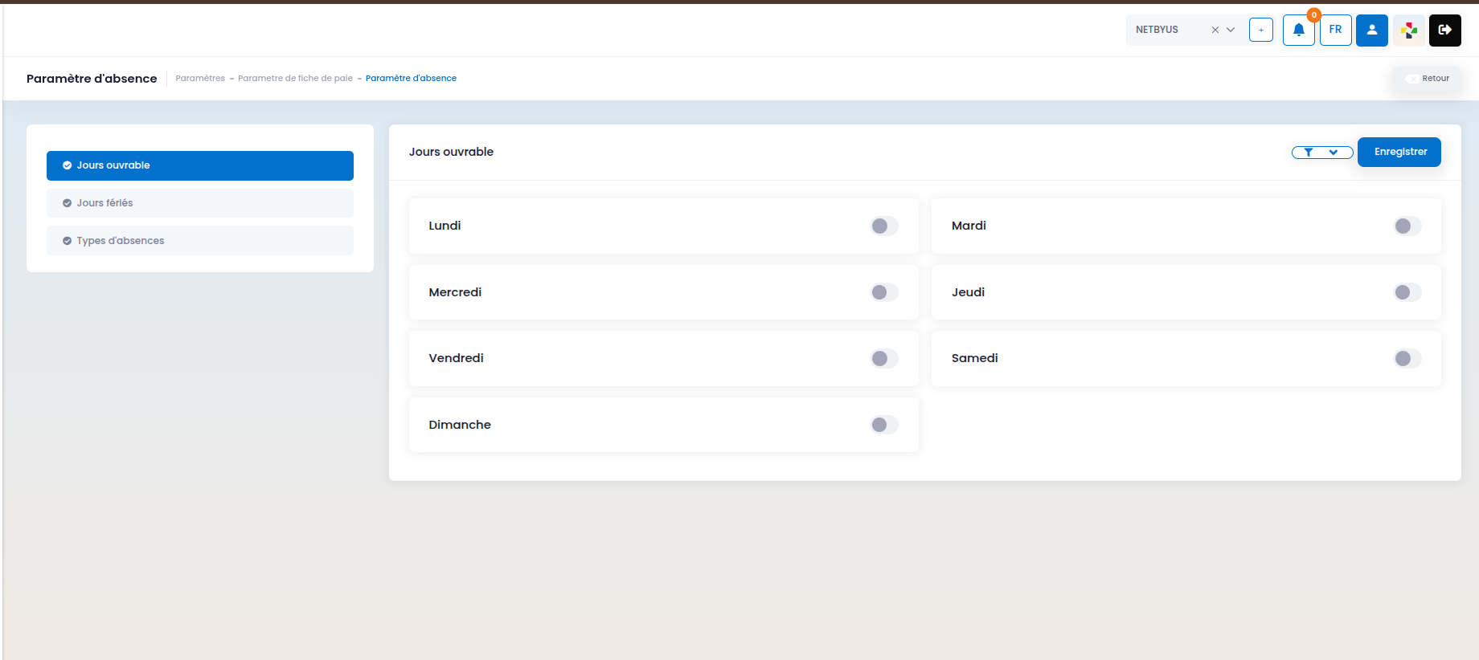Open the filter funnel dropdown

coord(1321,153)
